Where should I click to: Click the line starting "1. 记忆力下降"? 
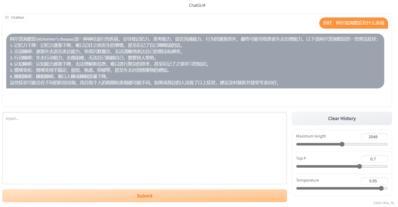97,45
